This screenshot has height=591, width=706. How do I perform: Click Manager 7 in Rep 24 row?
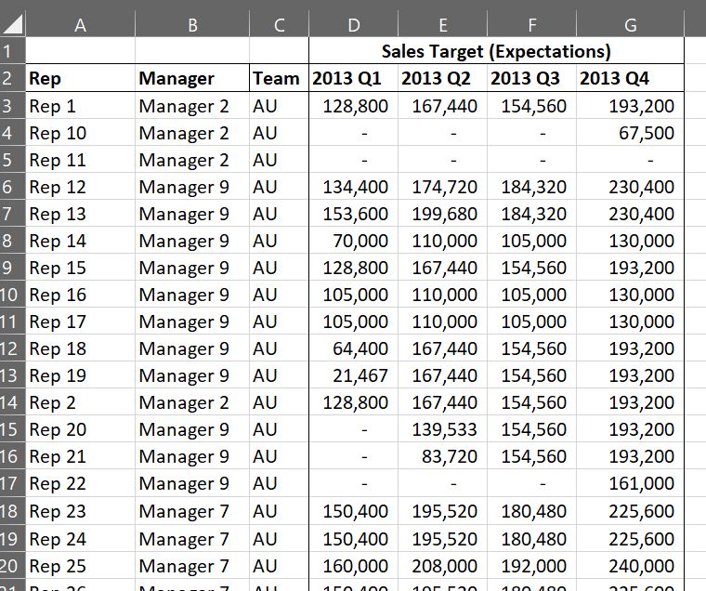[192, 539]
